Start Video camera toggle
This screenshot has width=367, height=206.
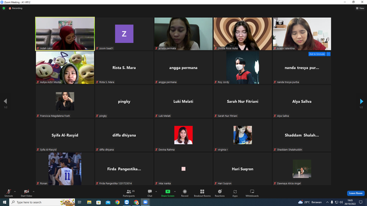point(26,193)
